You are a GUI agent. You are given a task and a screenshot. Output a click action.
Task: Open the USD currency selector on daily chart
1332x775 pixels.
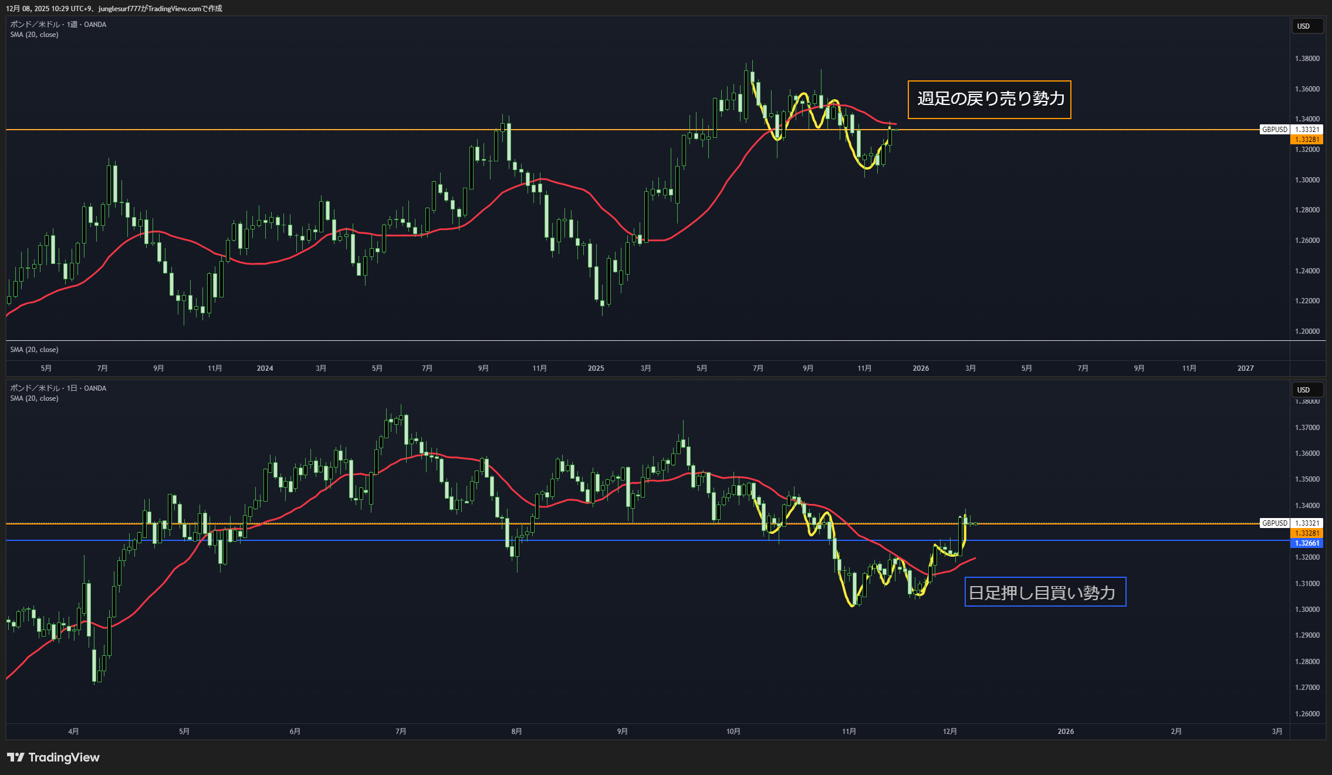coord(1307,390)
